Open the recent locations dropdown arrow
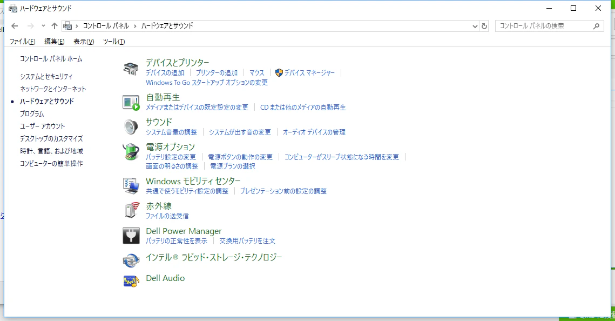615x321 pixels. (43, 26)
